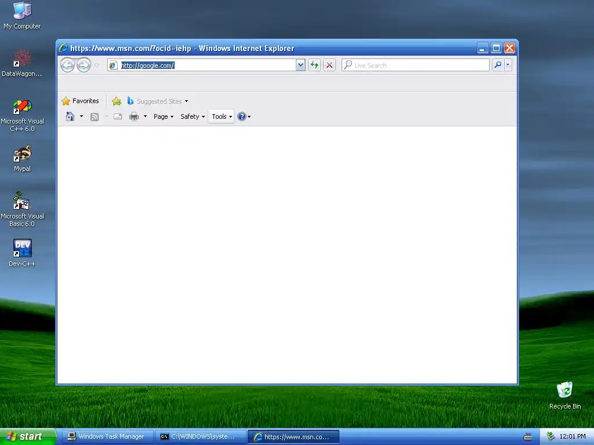
Task: Click the Start button
Action: tap(28, 436)
